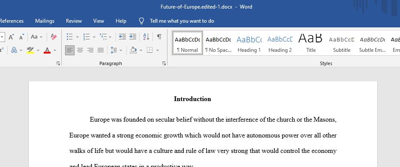Click the word "Europe" starting first paragraph

(x=99, y=119)
